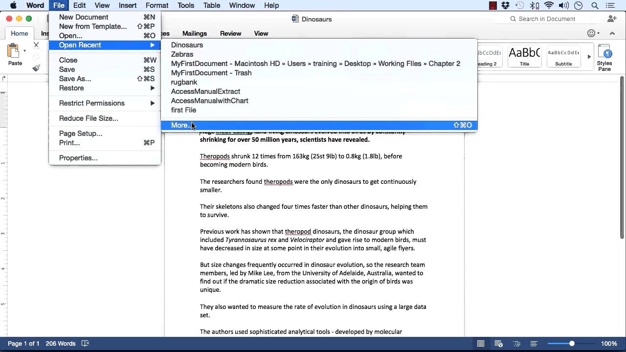Click the 206 Words count
The width and height of the screenshot is (626, 352).
point(61,344)
